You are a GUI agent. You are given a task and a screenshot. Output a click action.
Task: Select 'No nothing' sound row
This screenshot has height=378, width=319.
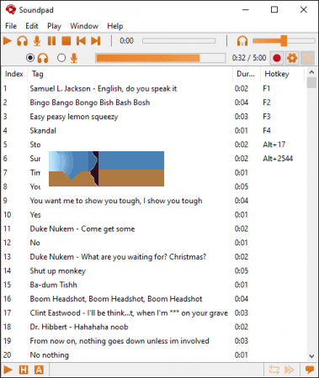tap(153, 354)
